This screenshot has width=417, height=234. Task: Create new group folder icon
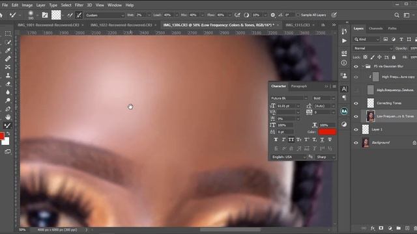(398, 228)
